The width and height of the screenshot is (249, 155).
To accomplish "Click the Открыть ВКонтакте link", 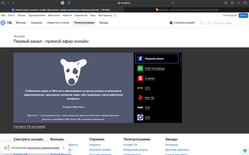I will tap(74, 107).
